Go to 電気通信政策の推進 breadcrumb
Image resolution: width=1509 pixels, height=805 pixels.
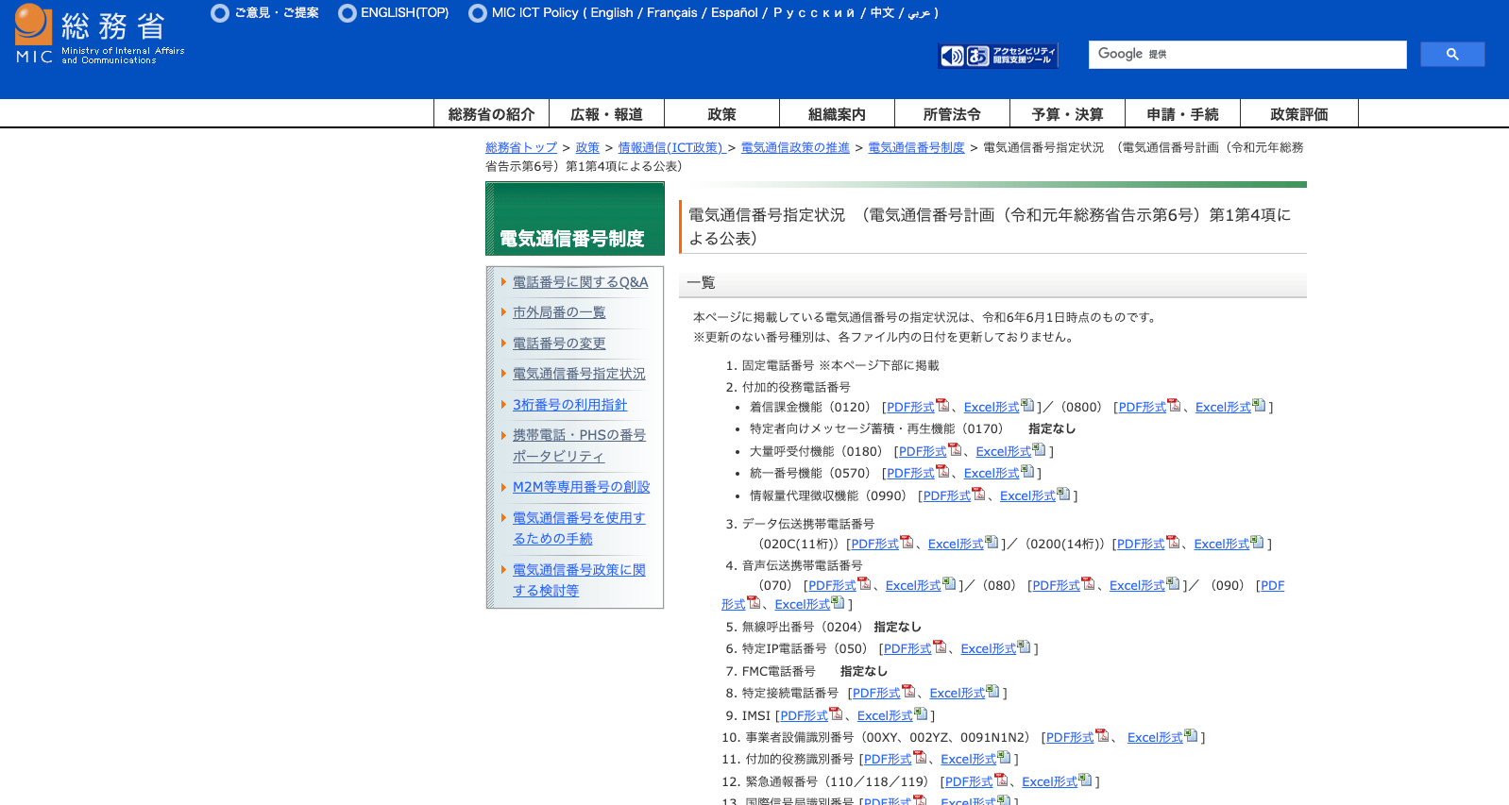click(795, 148)
